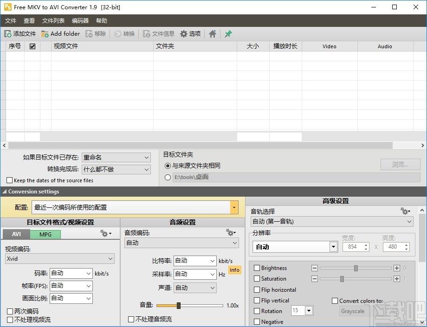Select the E:\tools\桌面 folder radio button

click(168, 177)
